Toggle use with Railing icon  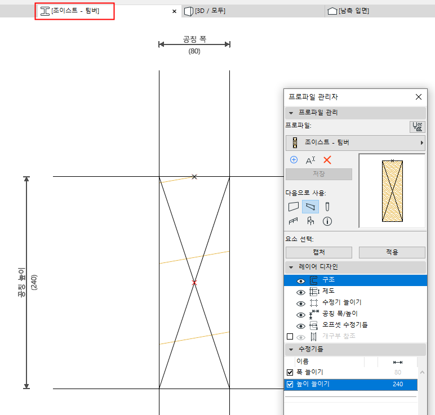[293, 221]
